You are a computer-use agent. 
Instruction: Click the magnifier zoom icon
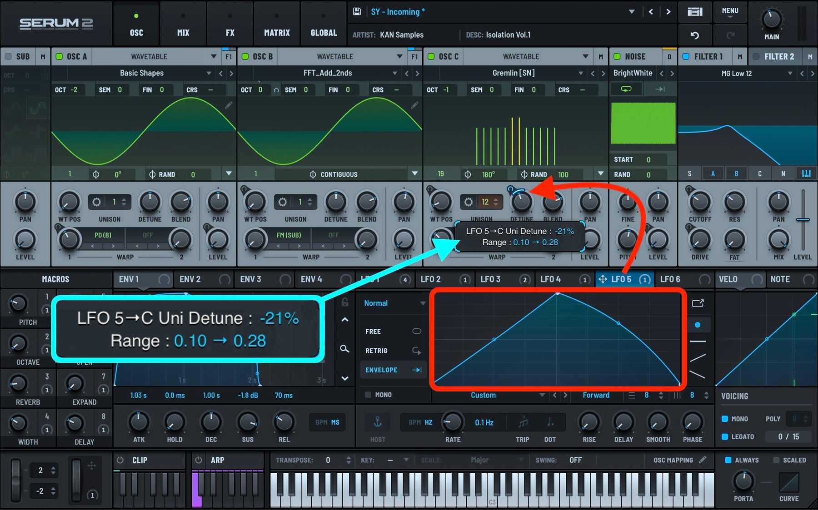coord(345,349)
